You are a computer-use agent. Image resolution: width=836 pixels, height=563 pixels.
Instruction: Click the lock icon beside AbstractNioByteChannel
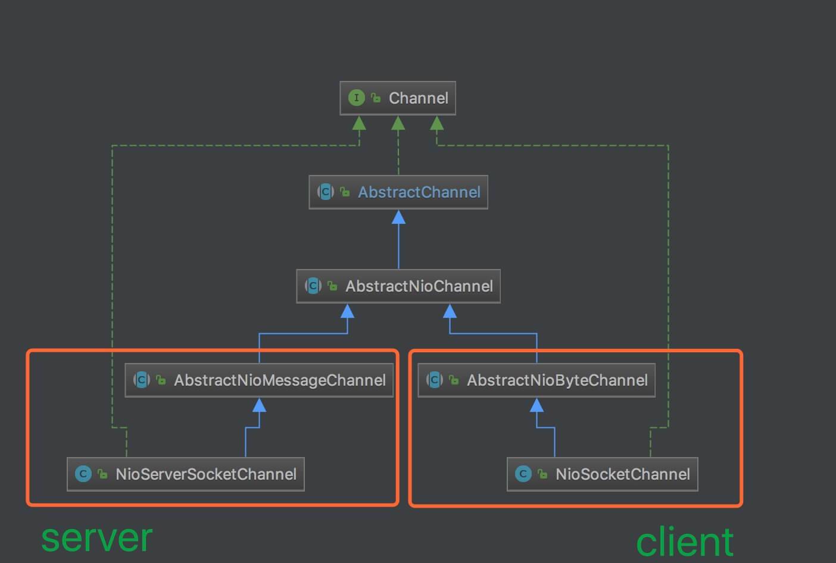454,380
